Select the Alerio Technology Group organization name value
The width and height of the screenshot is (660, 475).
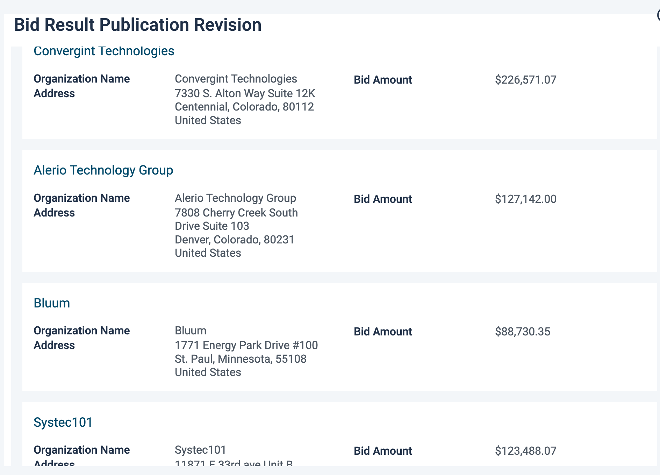(x=236, y=198)
